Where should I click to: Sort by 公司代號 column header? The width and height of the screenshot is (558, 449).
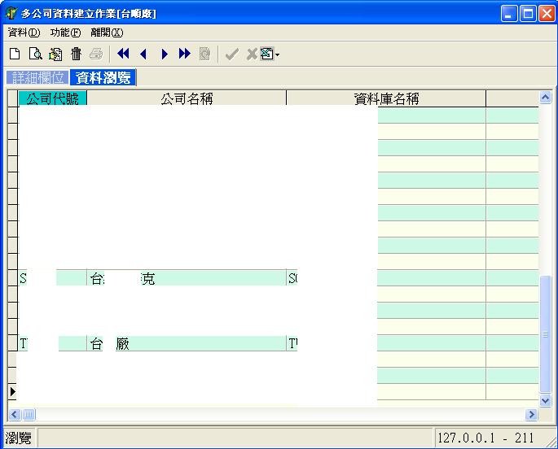pyautogui.click(x=52, y=98)
